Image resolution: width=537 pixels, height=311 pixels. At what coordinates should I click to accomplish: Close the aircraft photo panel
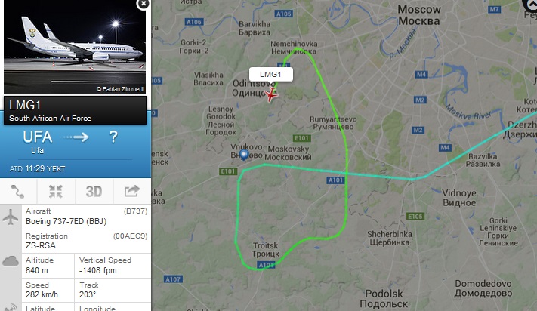click(x=144, y=4)
